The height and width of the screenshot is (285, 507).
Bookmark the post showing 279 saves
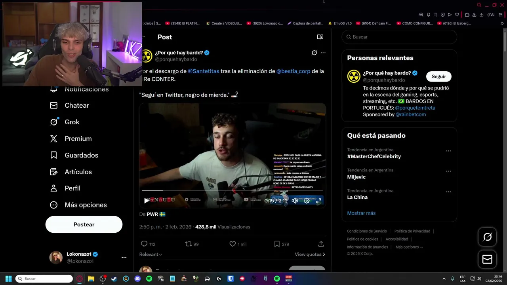click(x=277, y=244)
